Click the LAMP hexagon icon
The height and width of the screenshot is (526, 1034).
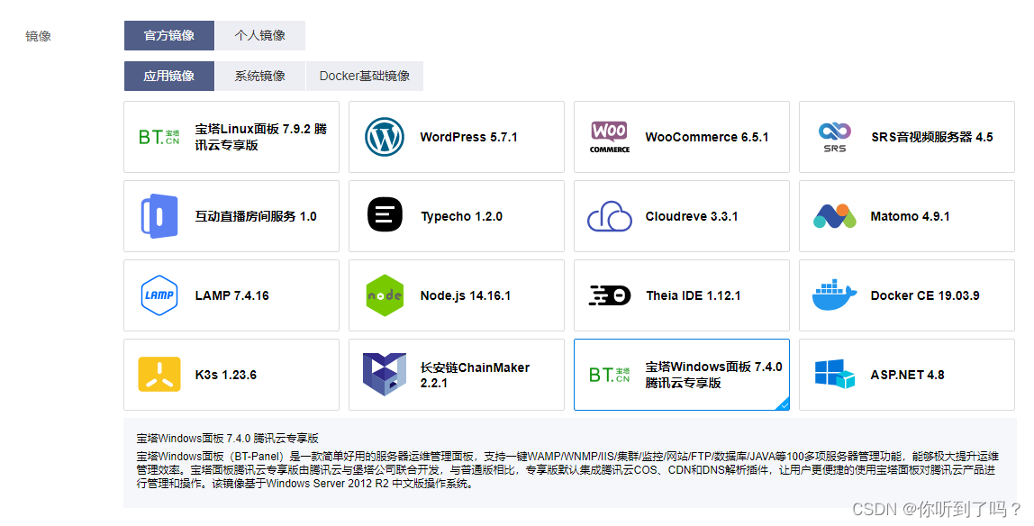159,295
